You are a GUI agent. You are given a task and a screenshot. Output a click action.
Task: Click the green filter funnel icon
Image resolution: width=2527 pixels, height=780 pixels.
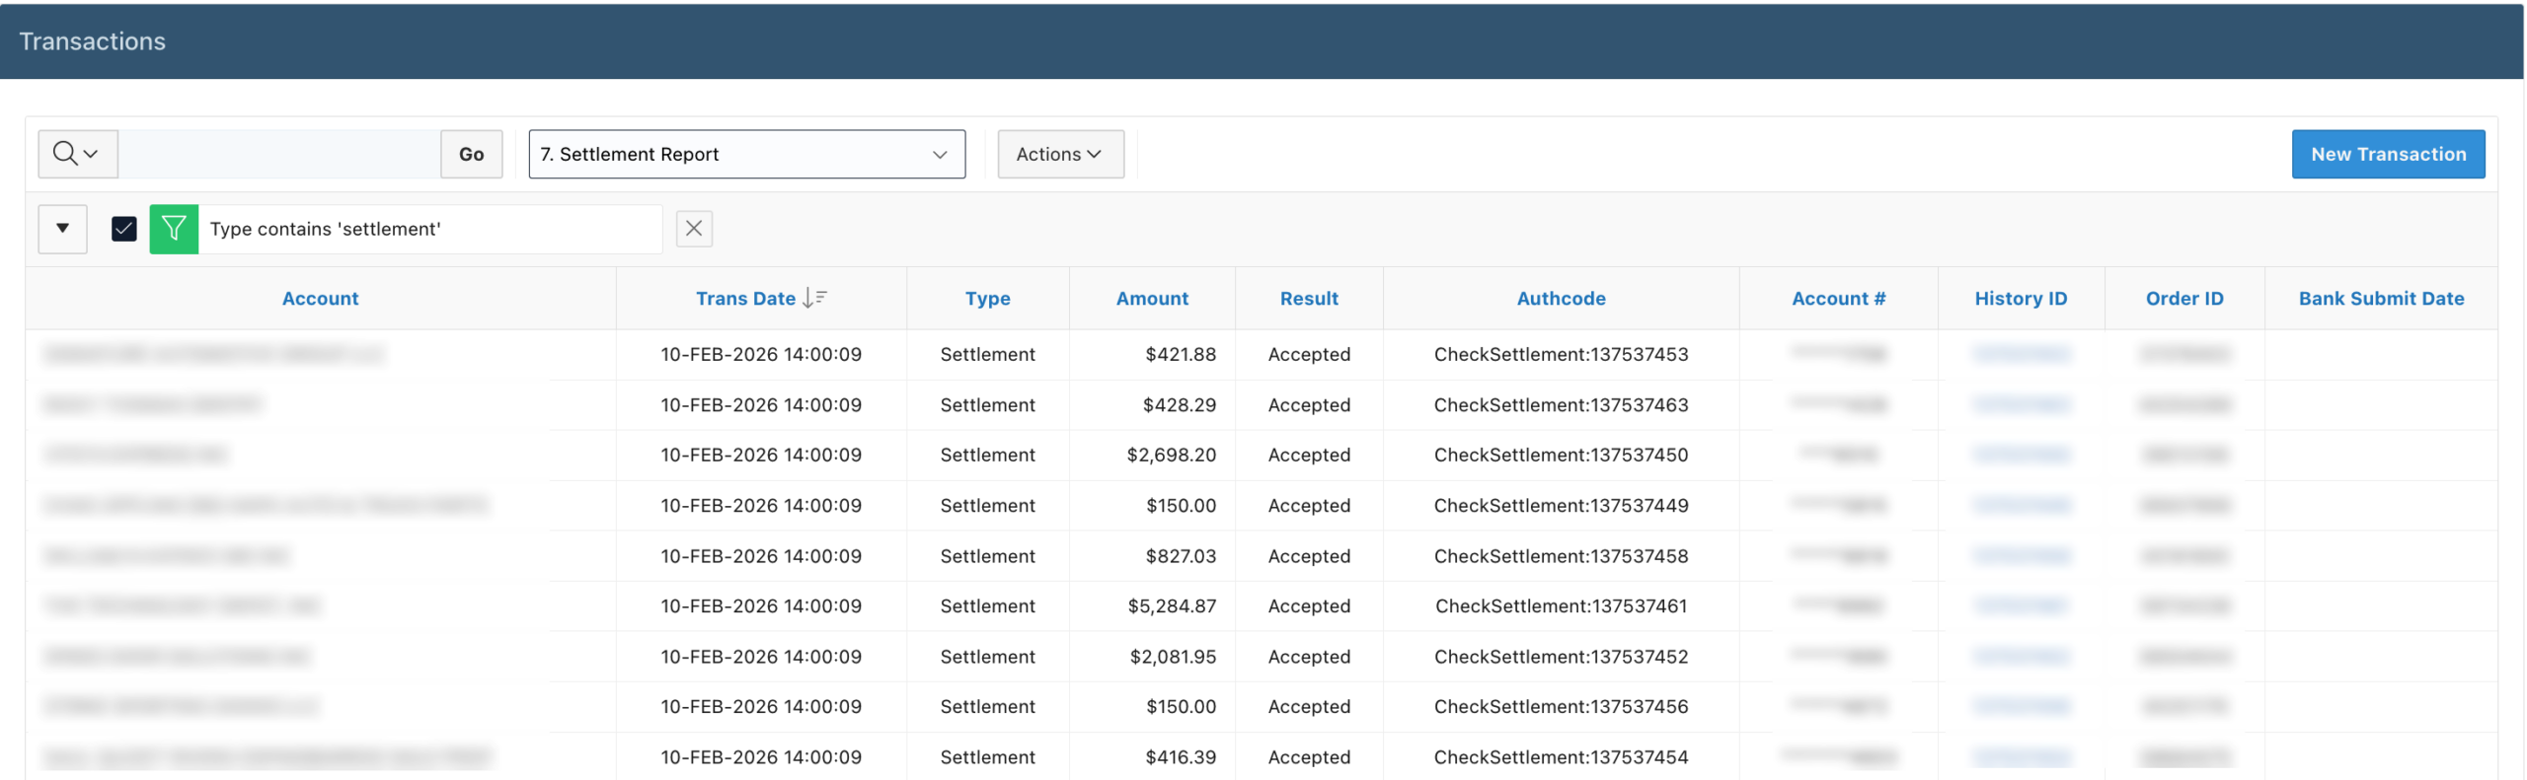[x=174, y=229]
